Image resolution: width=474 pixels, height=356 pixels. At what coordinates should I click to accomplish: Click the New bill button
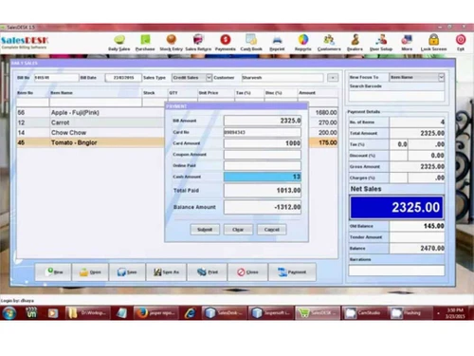click(53, 272)
